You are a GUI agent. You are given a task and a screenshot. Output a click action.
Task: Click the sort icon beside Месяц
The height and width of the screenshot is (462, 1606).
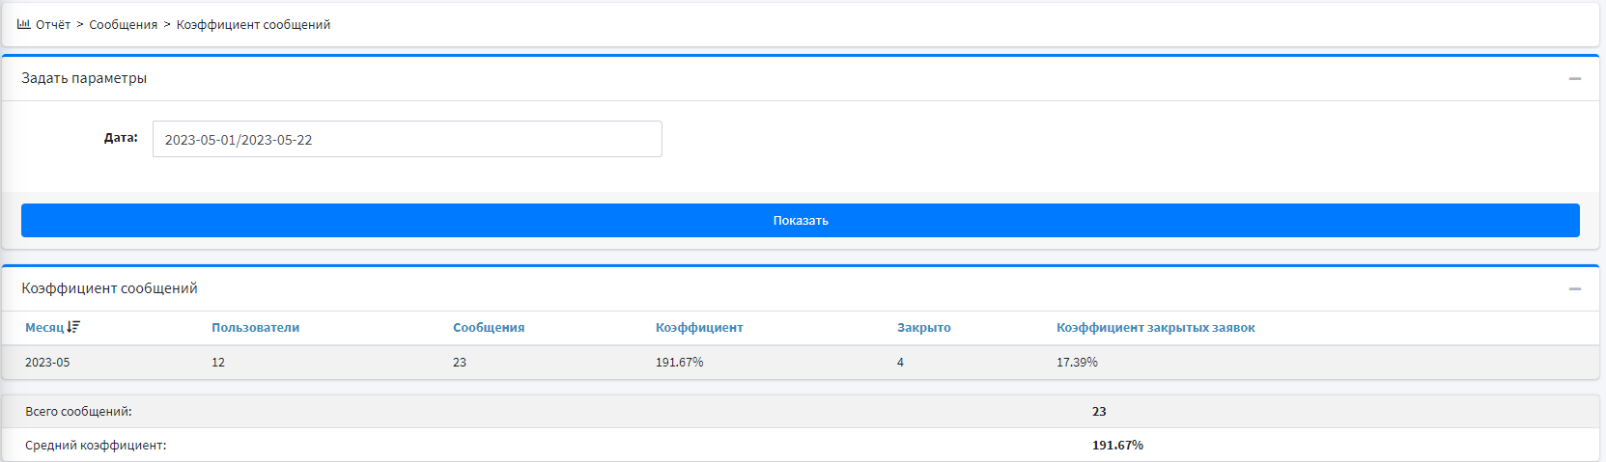pos(74,327)
